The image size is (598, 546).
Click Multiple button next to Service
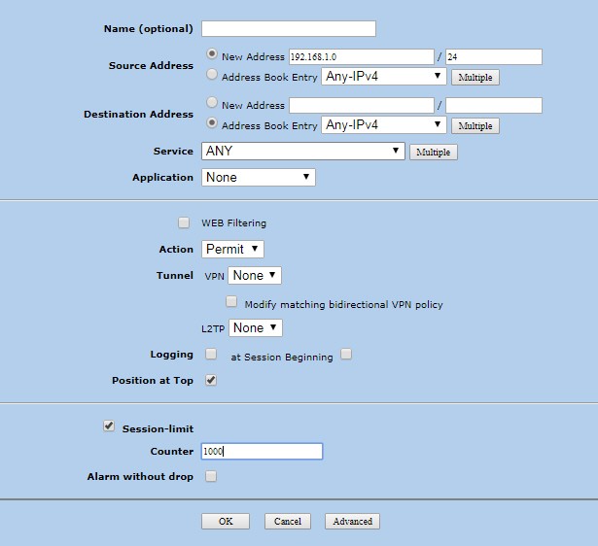click(x=434, y=152)
